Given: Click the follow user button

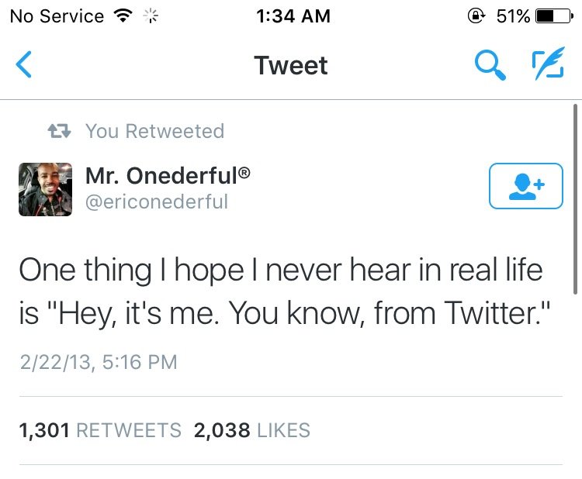Looking at the screenshot, I should click(525, 186).
